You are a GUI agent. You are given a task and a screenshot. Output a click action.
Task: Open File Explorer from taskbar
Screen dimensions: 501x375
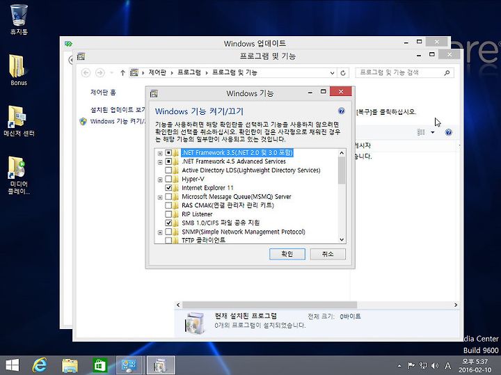click(70, 365)
